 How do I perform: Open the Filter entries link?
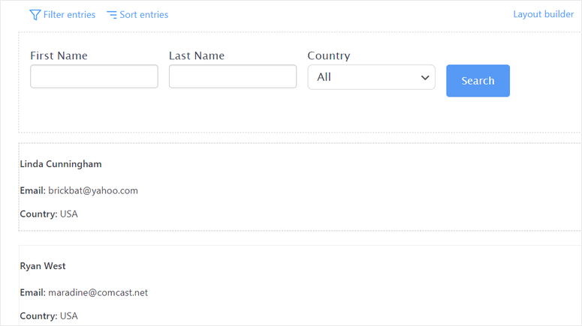tap(62, 15)
